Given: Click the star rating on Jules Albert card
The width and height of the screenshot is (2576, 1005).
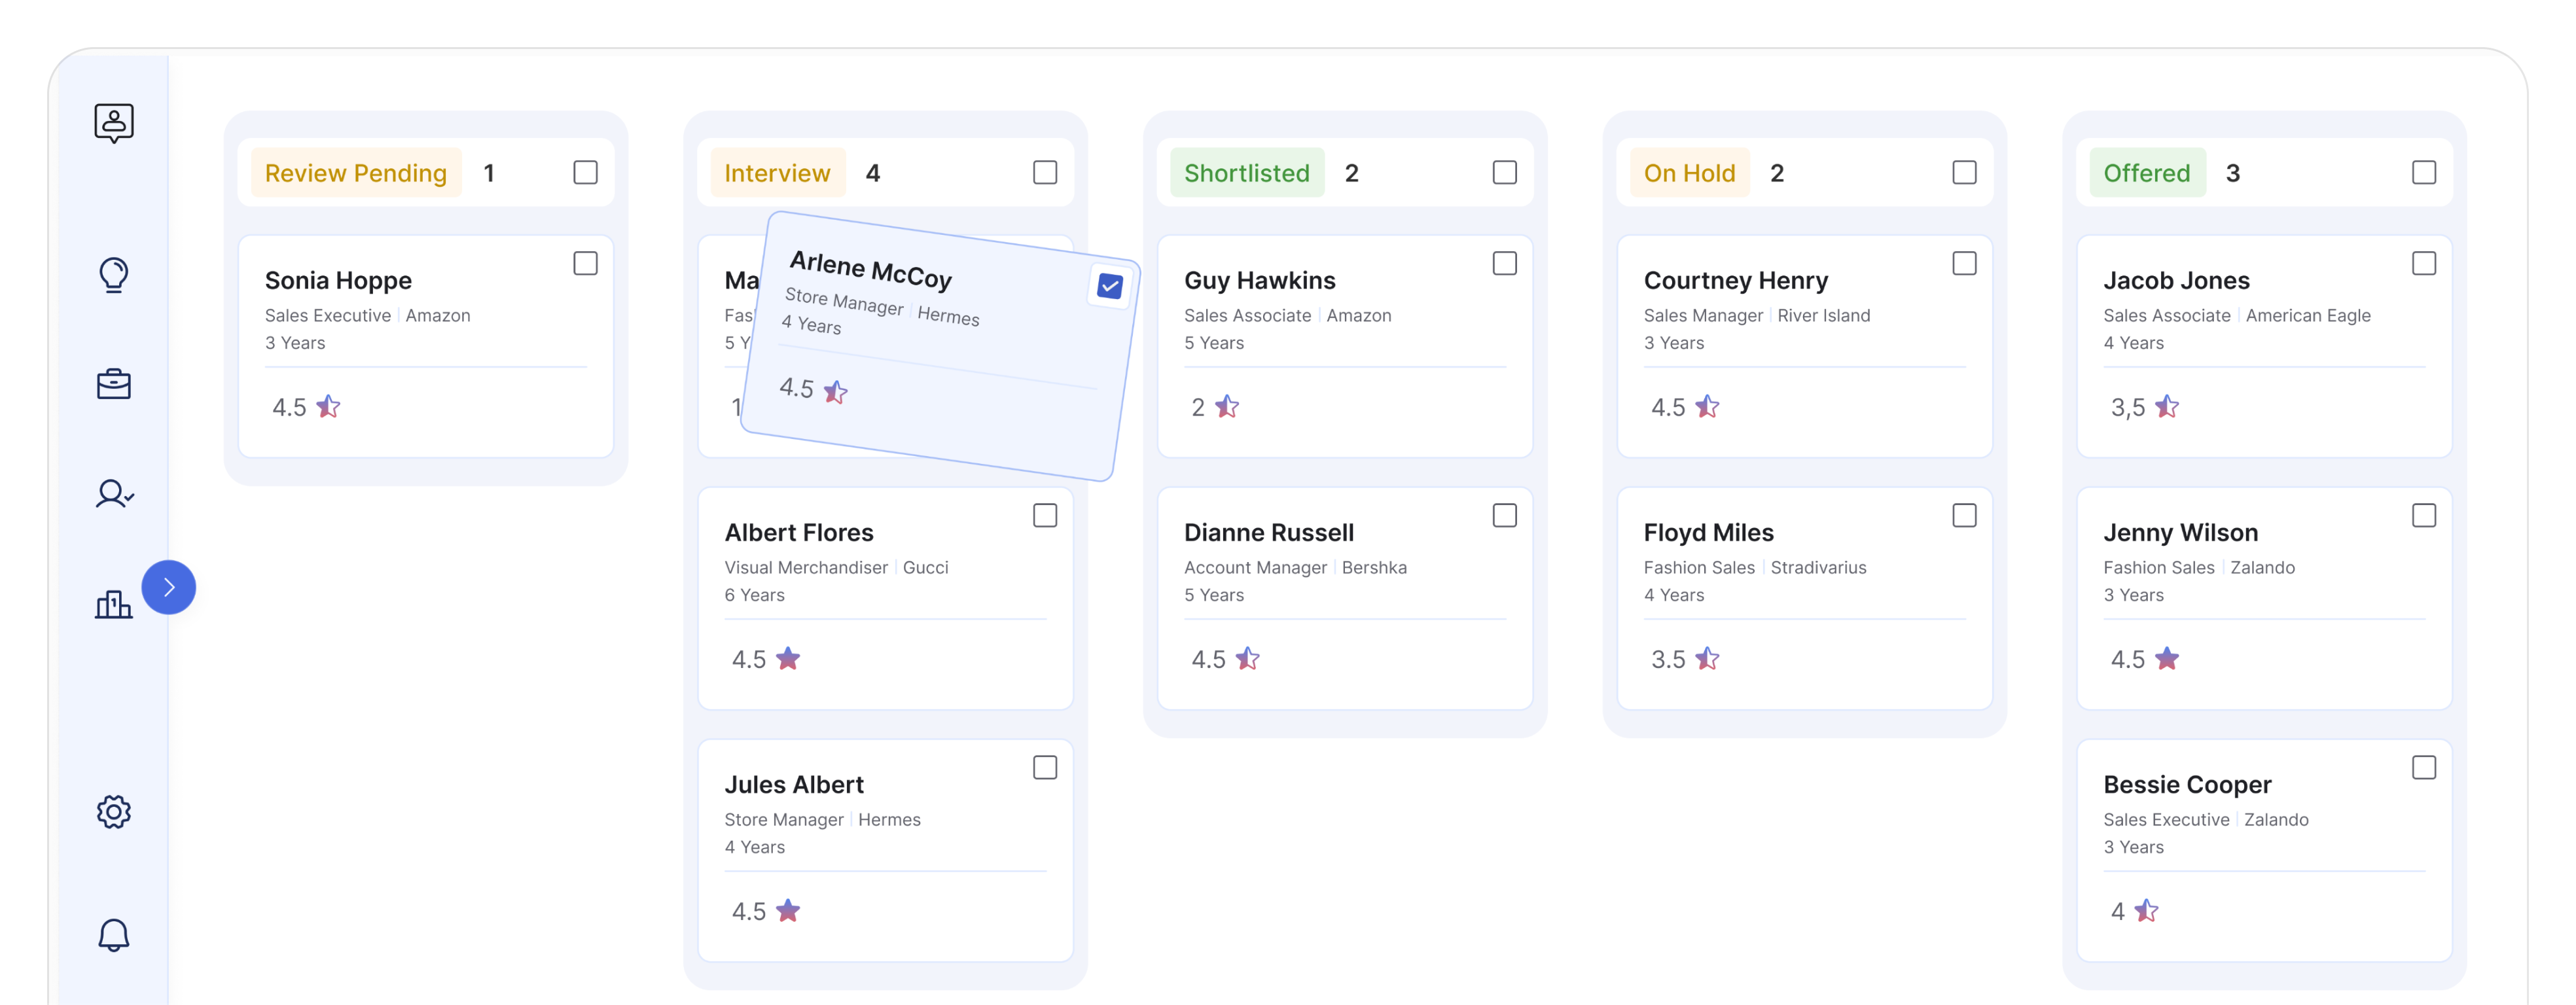Looking at the screenshot, I should [x=788, y=911].
